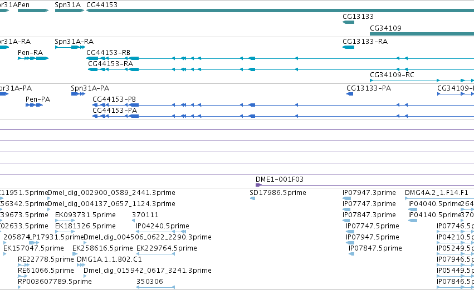The width and height of the screenshot is (474, 290).
Task: Select the Spn31A-PA protein label
Action: point(90,88)
